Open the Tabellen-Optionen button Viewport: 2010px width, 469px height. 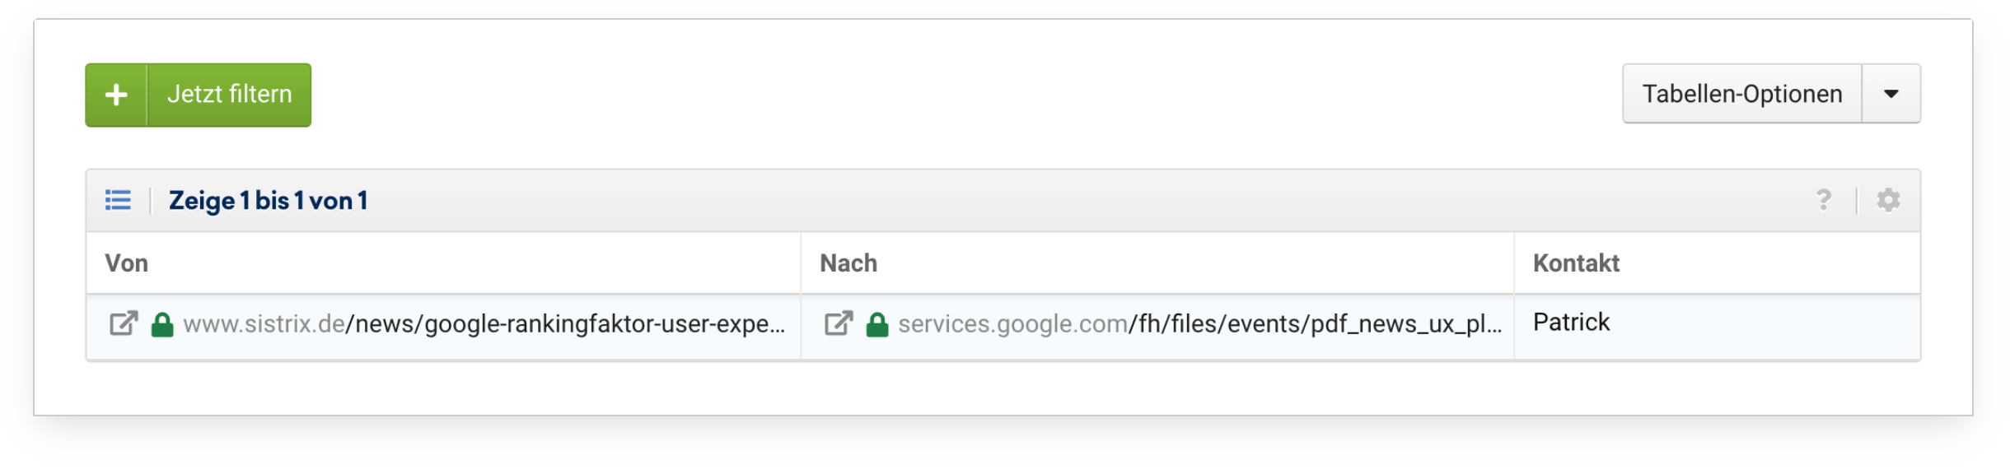1741,94
